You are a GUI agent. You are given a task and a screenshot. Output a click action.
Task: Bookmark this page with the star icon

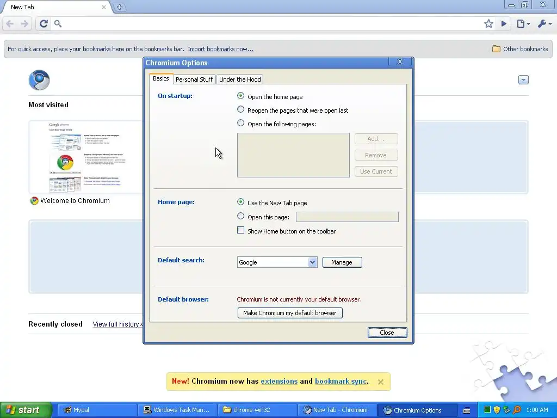(x=488, y=24)
